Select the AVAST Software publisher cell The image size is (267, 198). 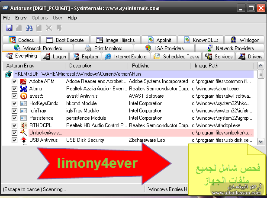point(146,96)
